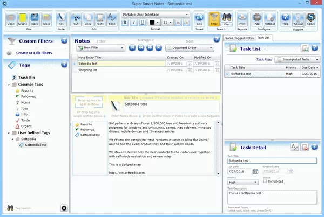Switch to the Same Tagged Notes tab
The height and width of the screenshot is (217, 324).
[239, 38]
